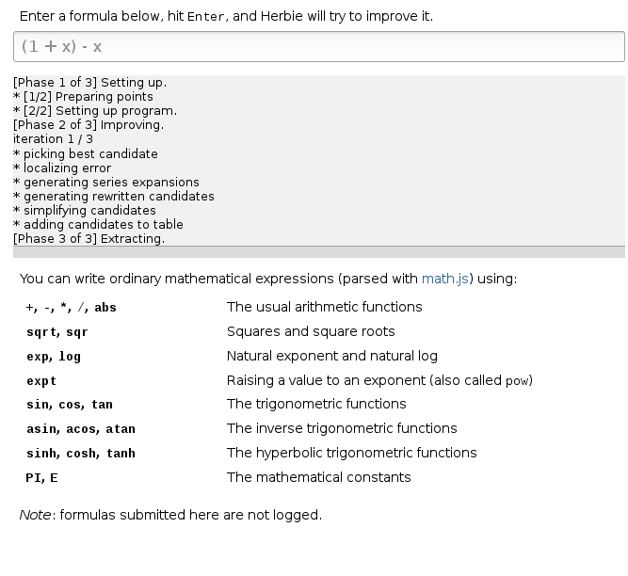Click the "sinh, cosh, tanh" function names
The height and width of the screenshot is (576, 628).
[x=81, y=454]
